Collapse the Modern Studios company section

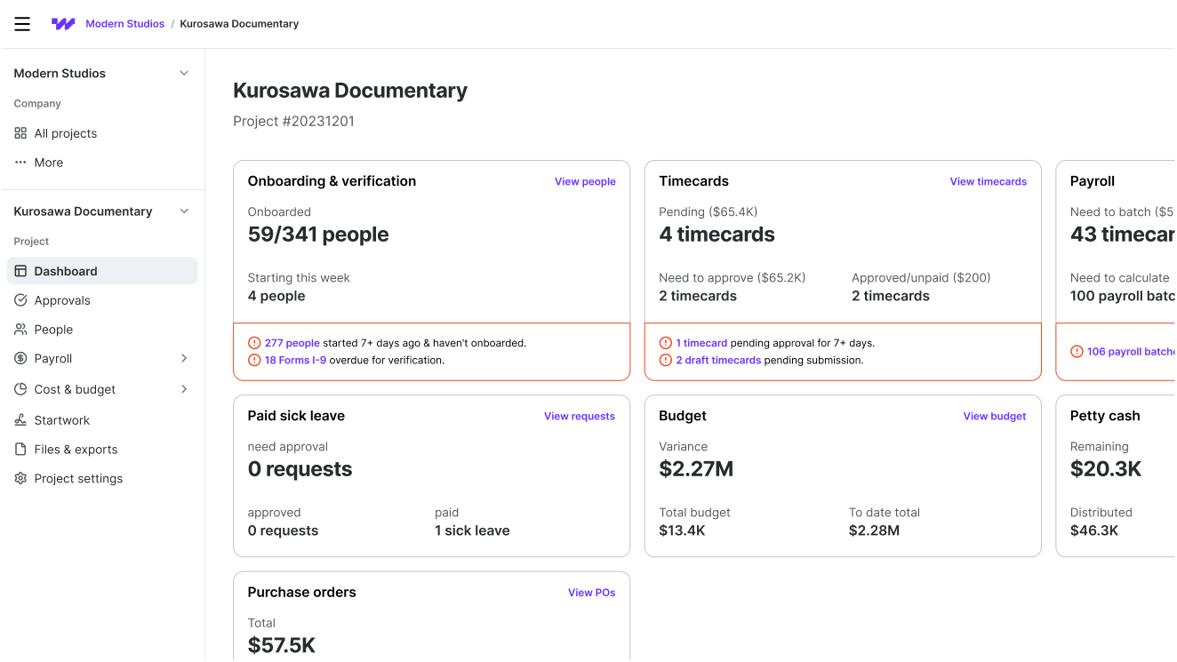pos(184,74)
